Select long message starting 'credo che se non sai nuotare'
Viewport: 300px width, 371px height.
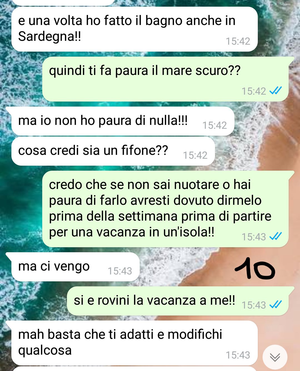click(x=165, y=209)
